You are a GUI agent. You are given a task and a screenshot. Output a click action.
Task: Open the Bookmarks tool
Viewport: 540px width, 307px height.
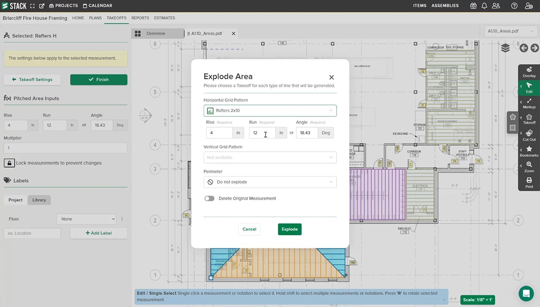(x=529, y=151)
